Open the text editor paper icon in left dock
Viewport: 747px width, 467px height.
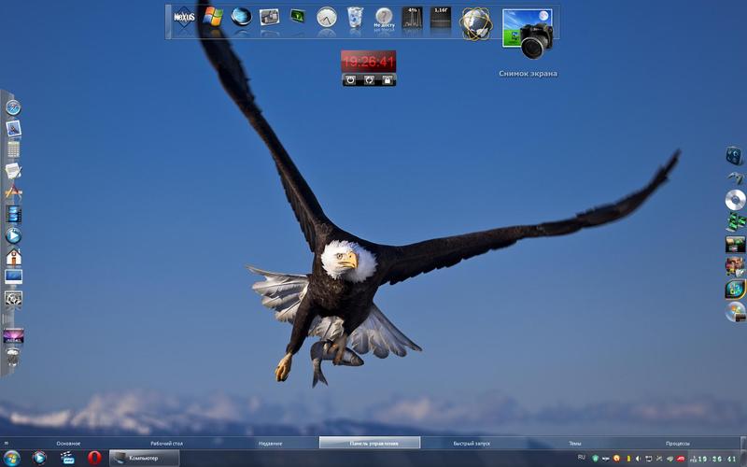click(13, 171)
